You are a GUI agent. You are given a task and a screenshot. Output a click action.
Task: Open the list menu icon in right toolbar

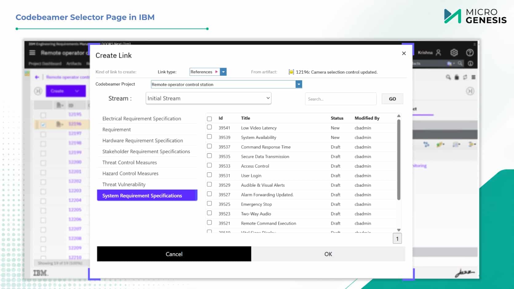point(473,77)
